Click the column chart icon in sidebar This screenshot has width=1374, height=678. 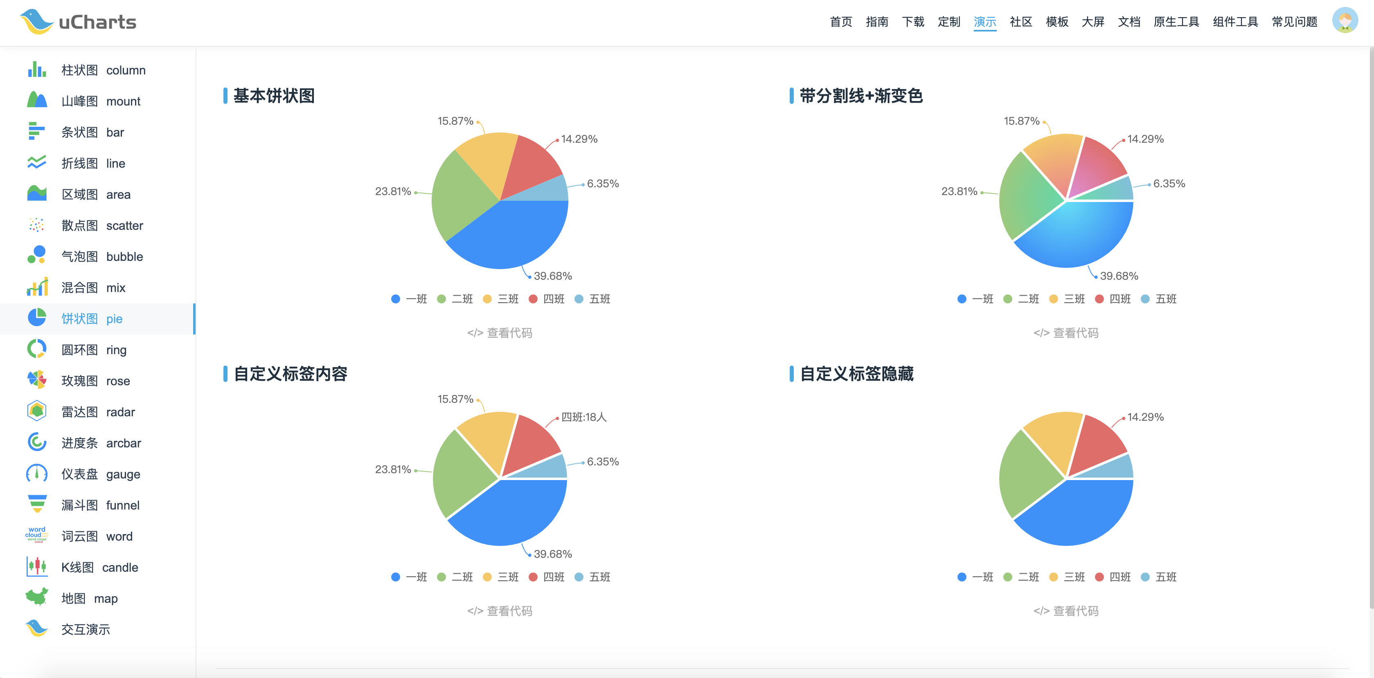pyautogui.click(x=36, y=70)
